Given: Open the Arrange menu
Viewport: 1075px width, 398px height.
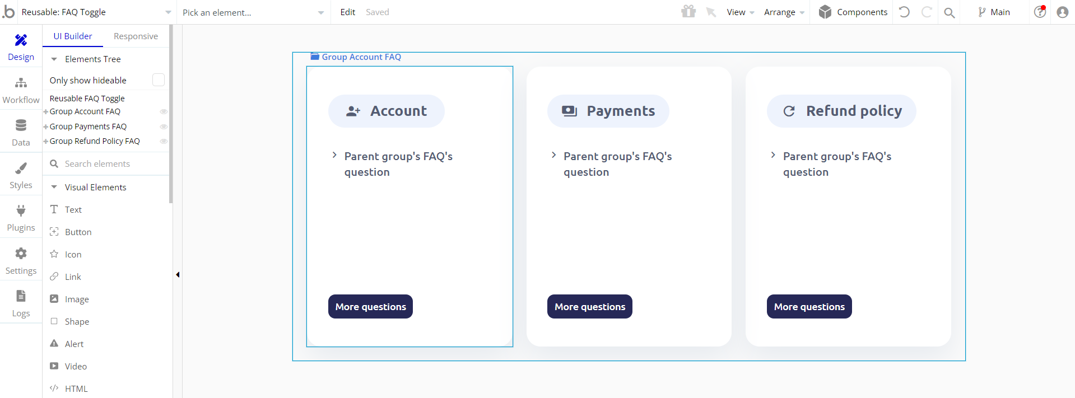Looking at the screenshot, I should pos(784,12).
